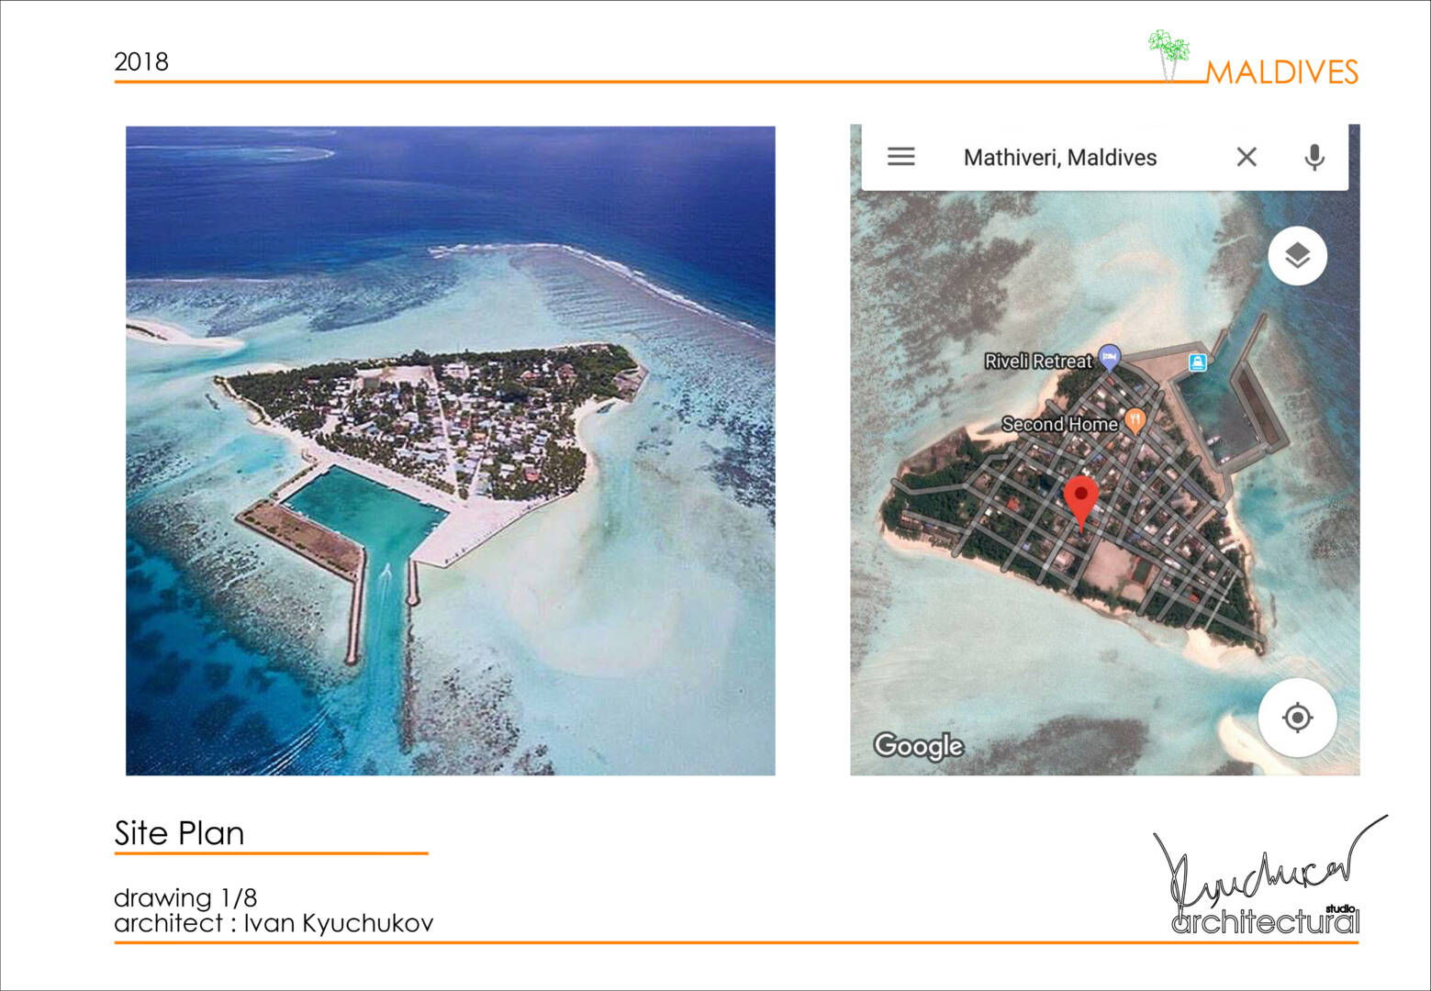The image size is (1431, 991).
Task: Tap the microphone voice search icon
Action: tap(1314, 158)
